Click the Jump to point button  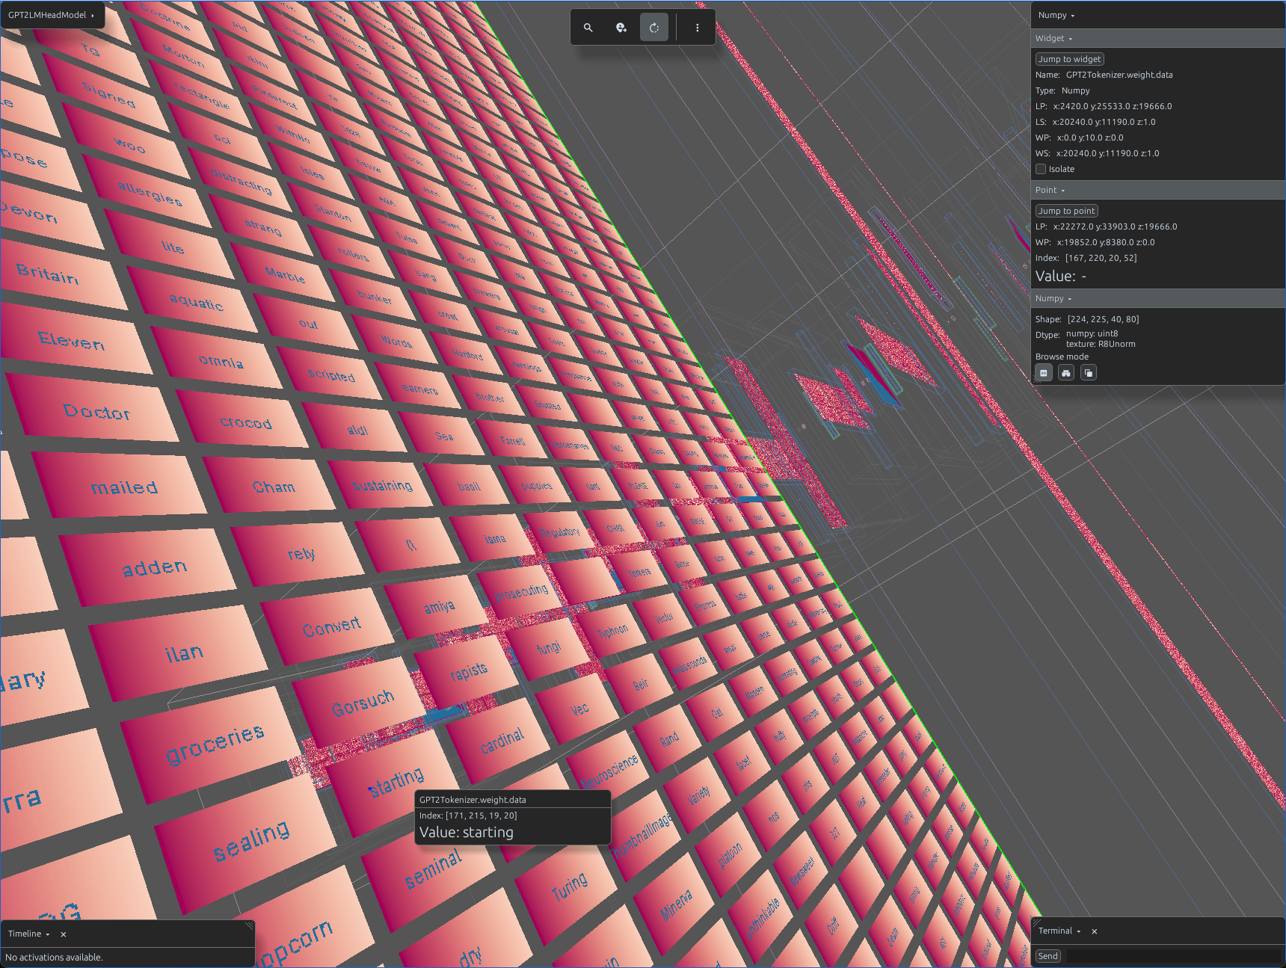pos(1067,211)
